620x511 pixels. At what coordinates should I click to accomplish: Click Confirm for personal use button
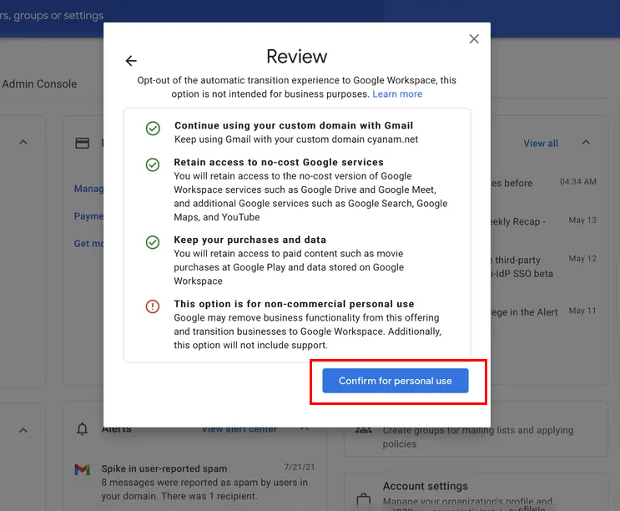[395, 381]
